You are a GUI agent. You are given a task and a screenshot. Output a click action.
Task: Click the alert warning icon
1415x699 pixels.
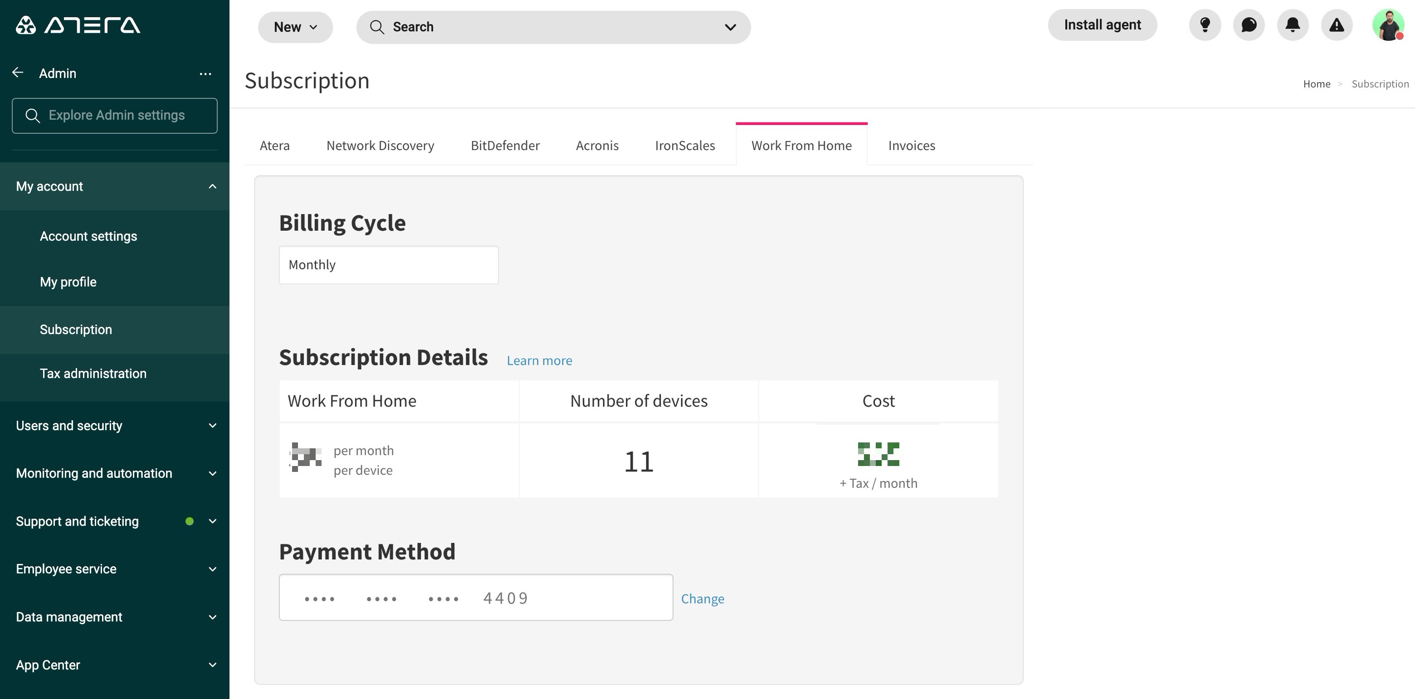1336,25
